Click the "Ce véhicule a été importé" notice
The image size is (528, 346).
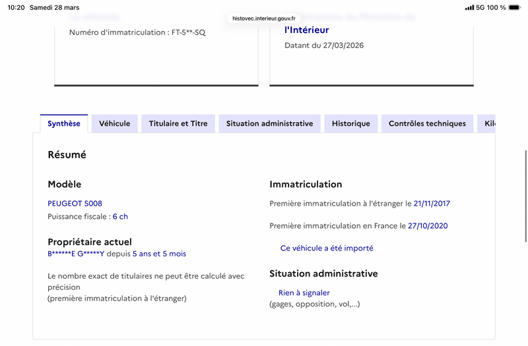tap(327, 248)
